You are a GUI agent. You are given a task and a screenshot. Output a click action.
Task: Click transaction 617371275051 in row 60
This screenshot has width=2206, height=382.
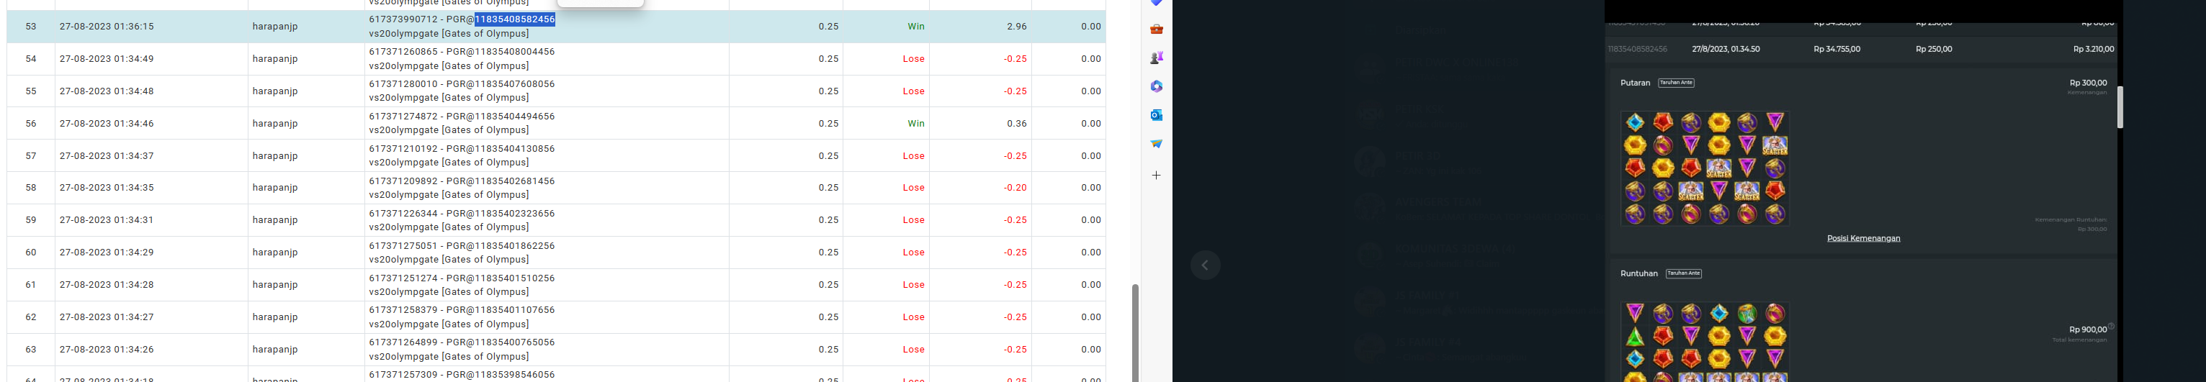coord(403,246)
